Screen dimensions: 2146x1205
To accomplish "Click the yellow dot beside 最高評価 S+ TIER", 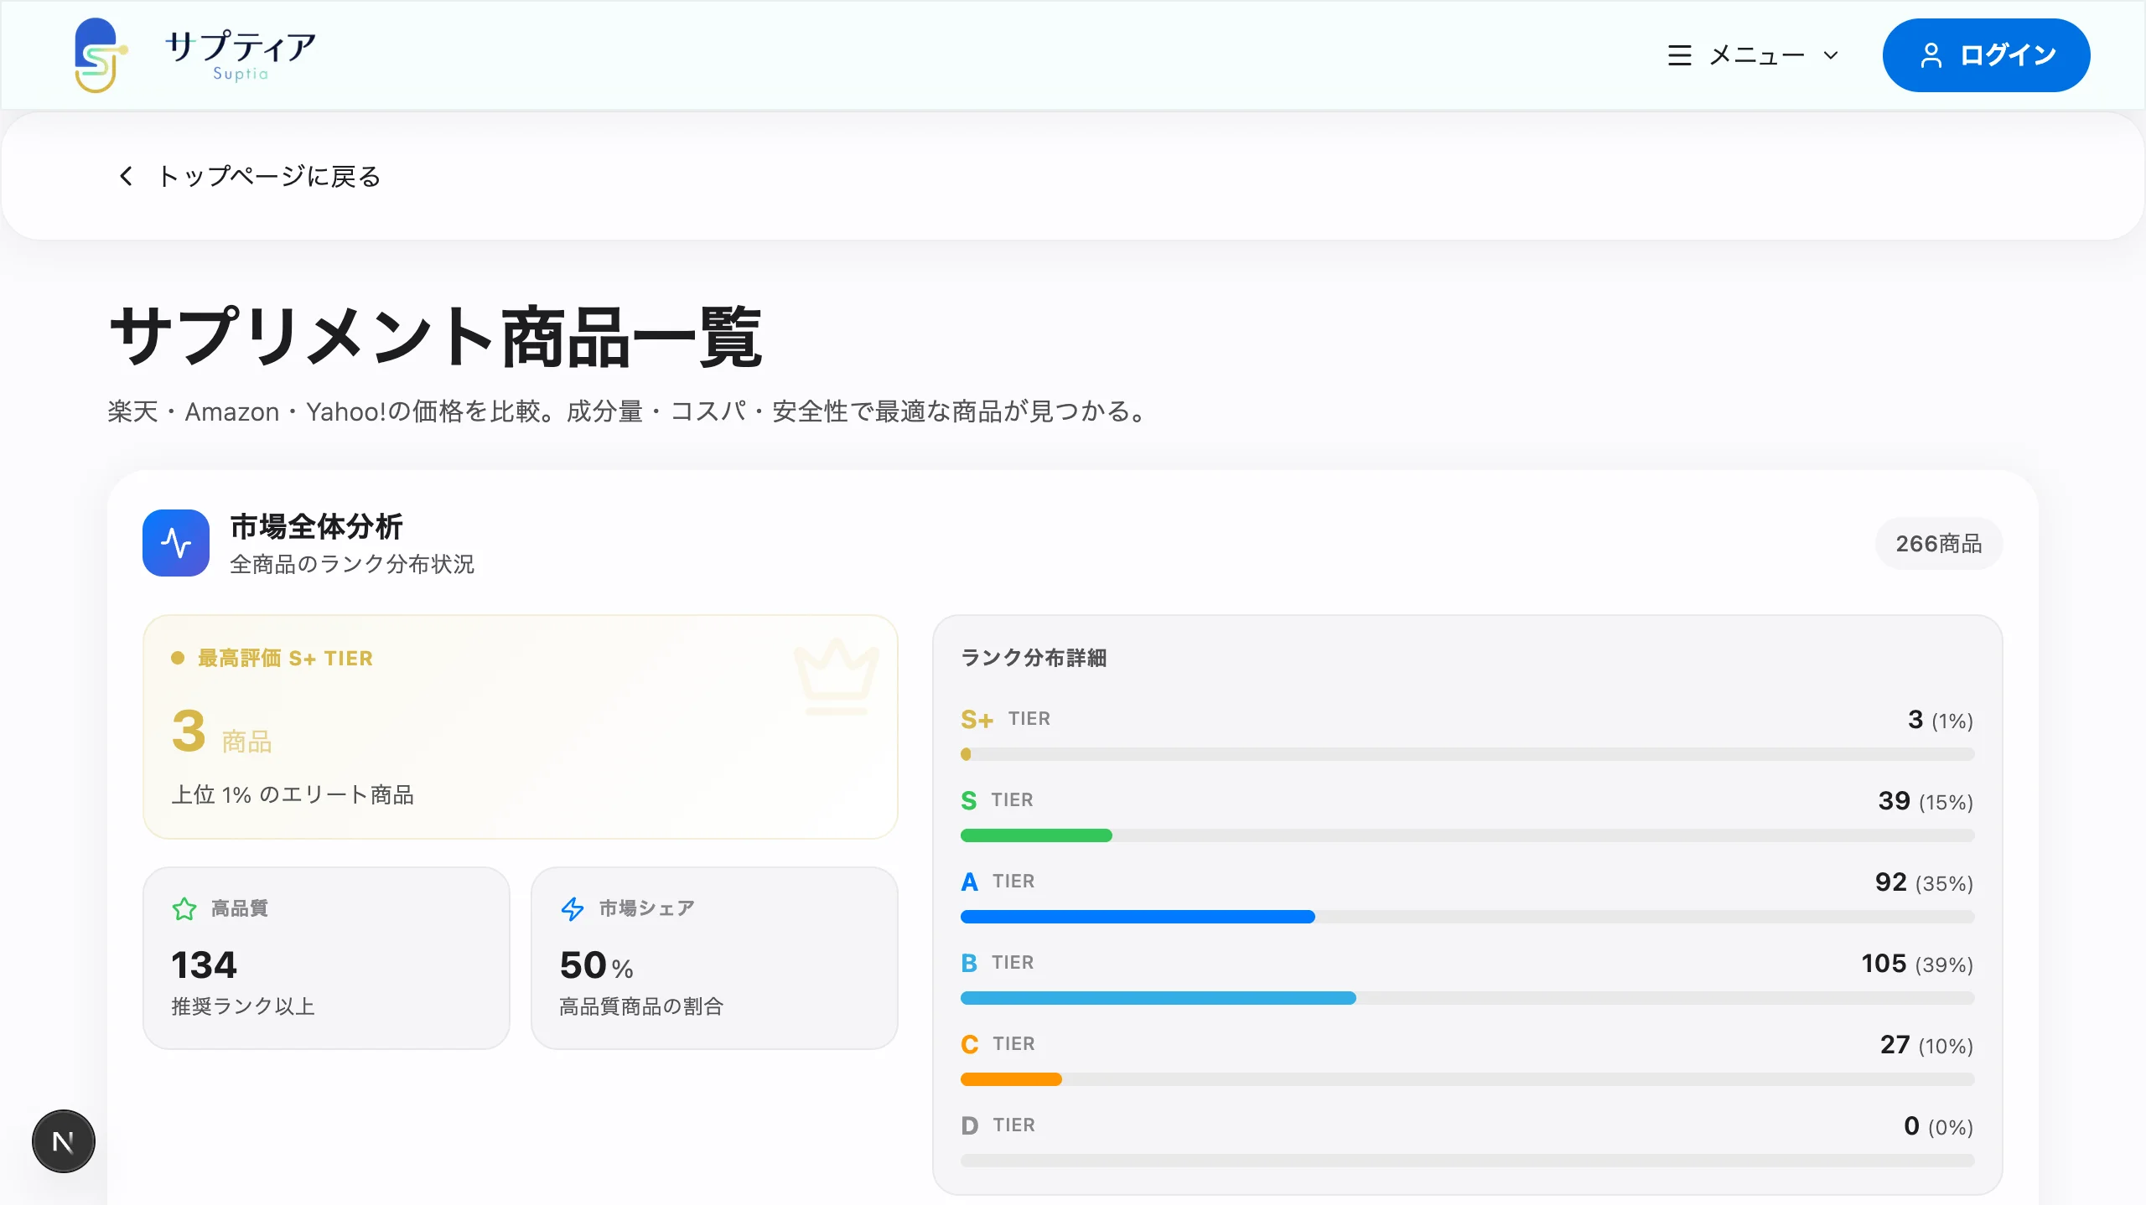I will click(x=178, y=659).
